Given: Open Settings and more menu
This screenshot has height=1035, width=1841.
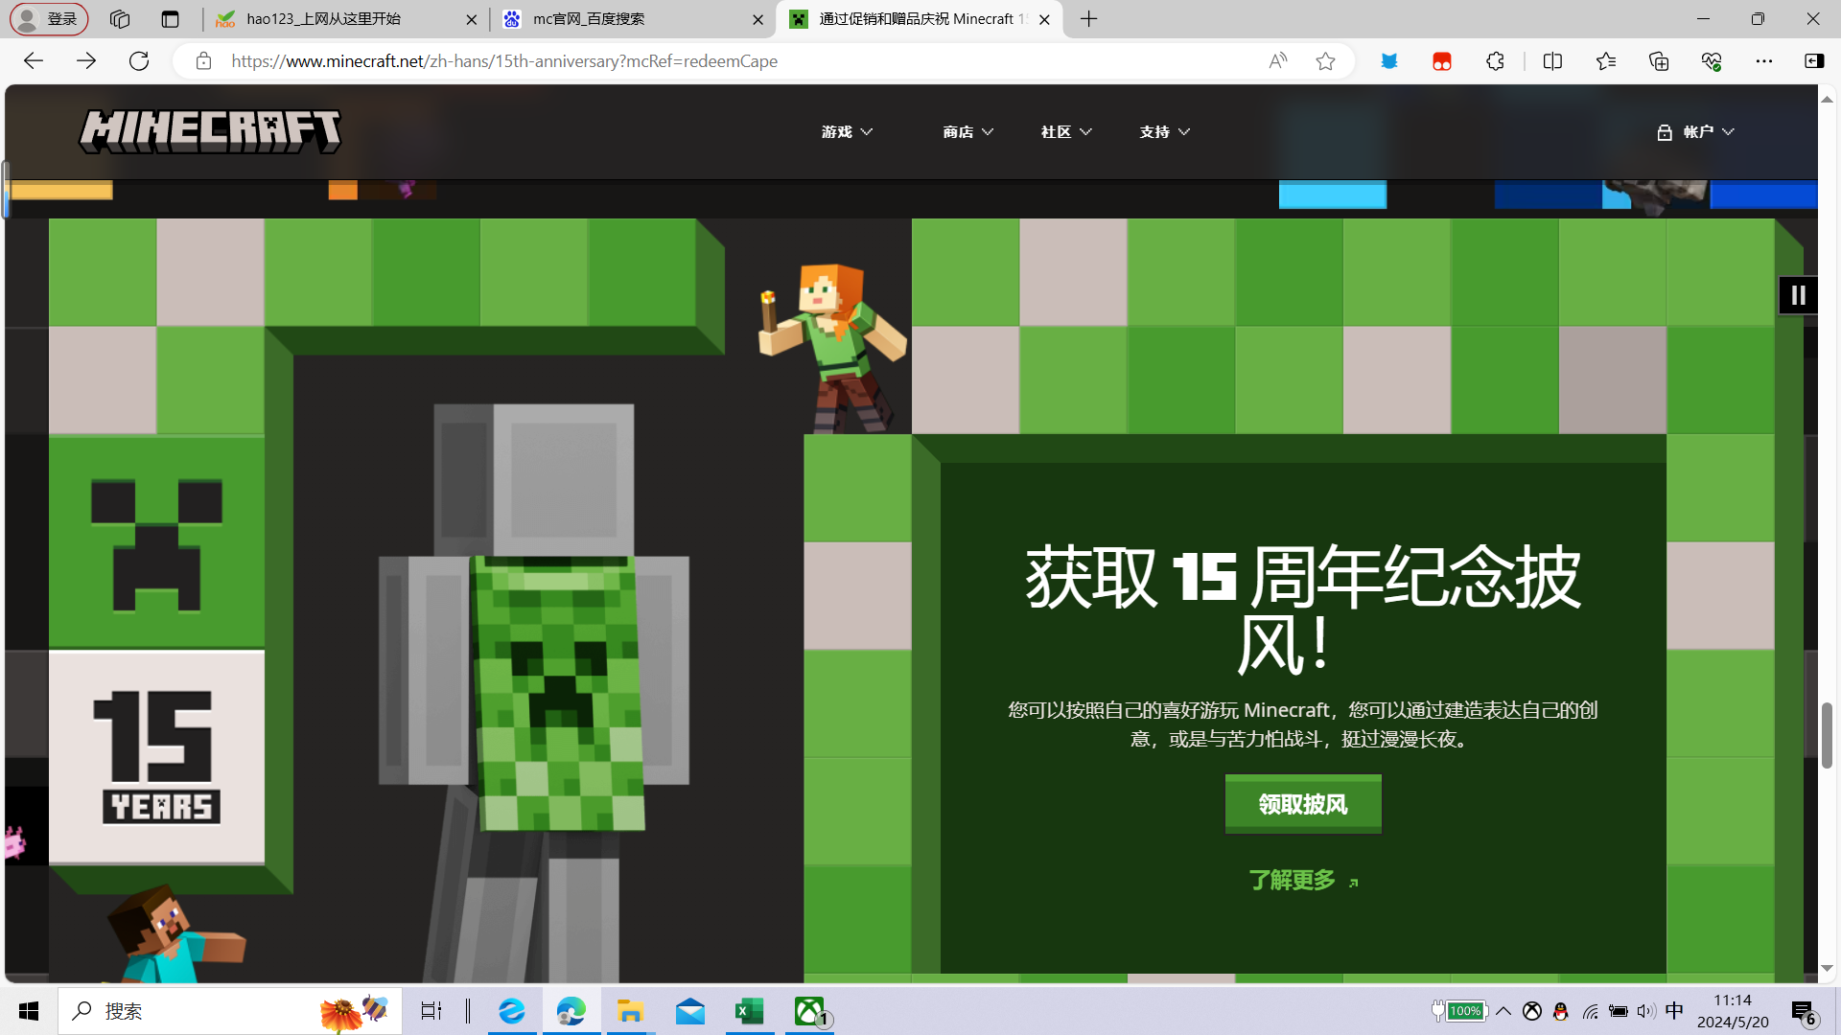Looking at the screenshot, I should [x=1764, y=61].
